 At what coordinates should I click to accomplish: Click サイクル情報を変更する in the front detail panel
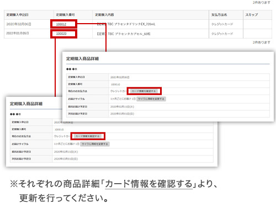click(151, 99)
